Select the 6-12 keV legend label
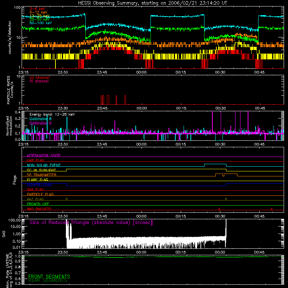This screenshot has width=288, height=288. 39,12
